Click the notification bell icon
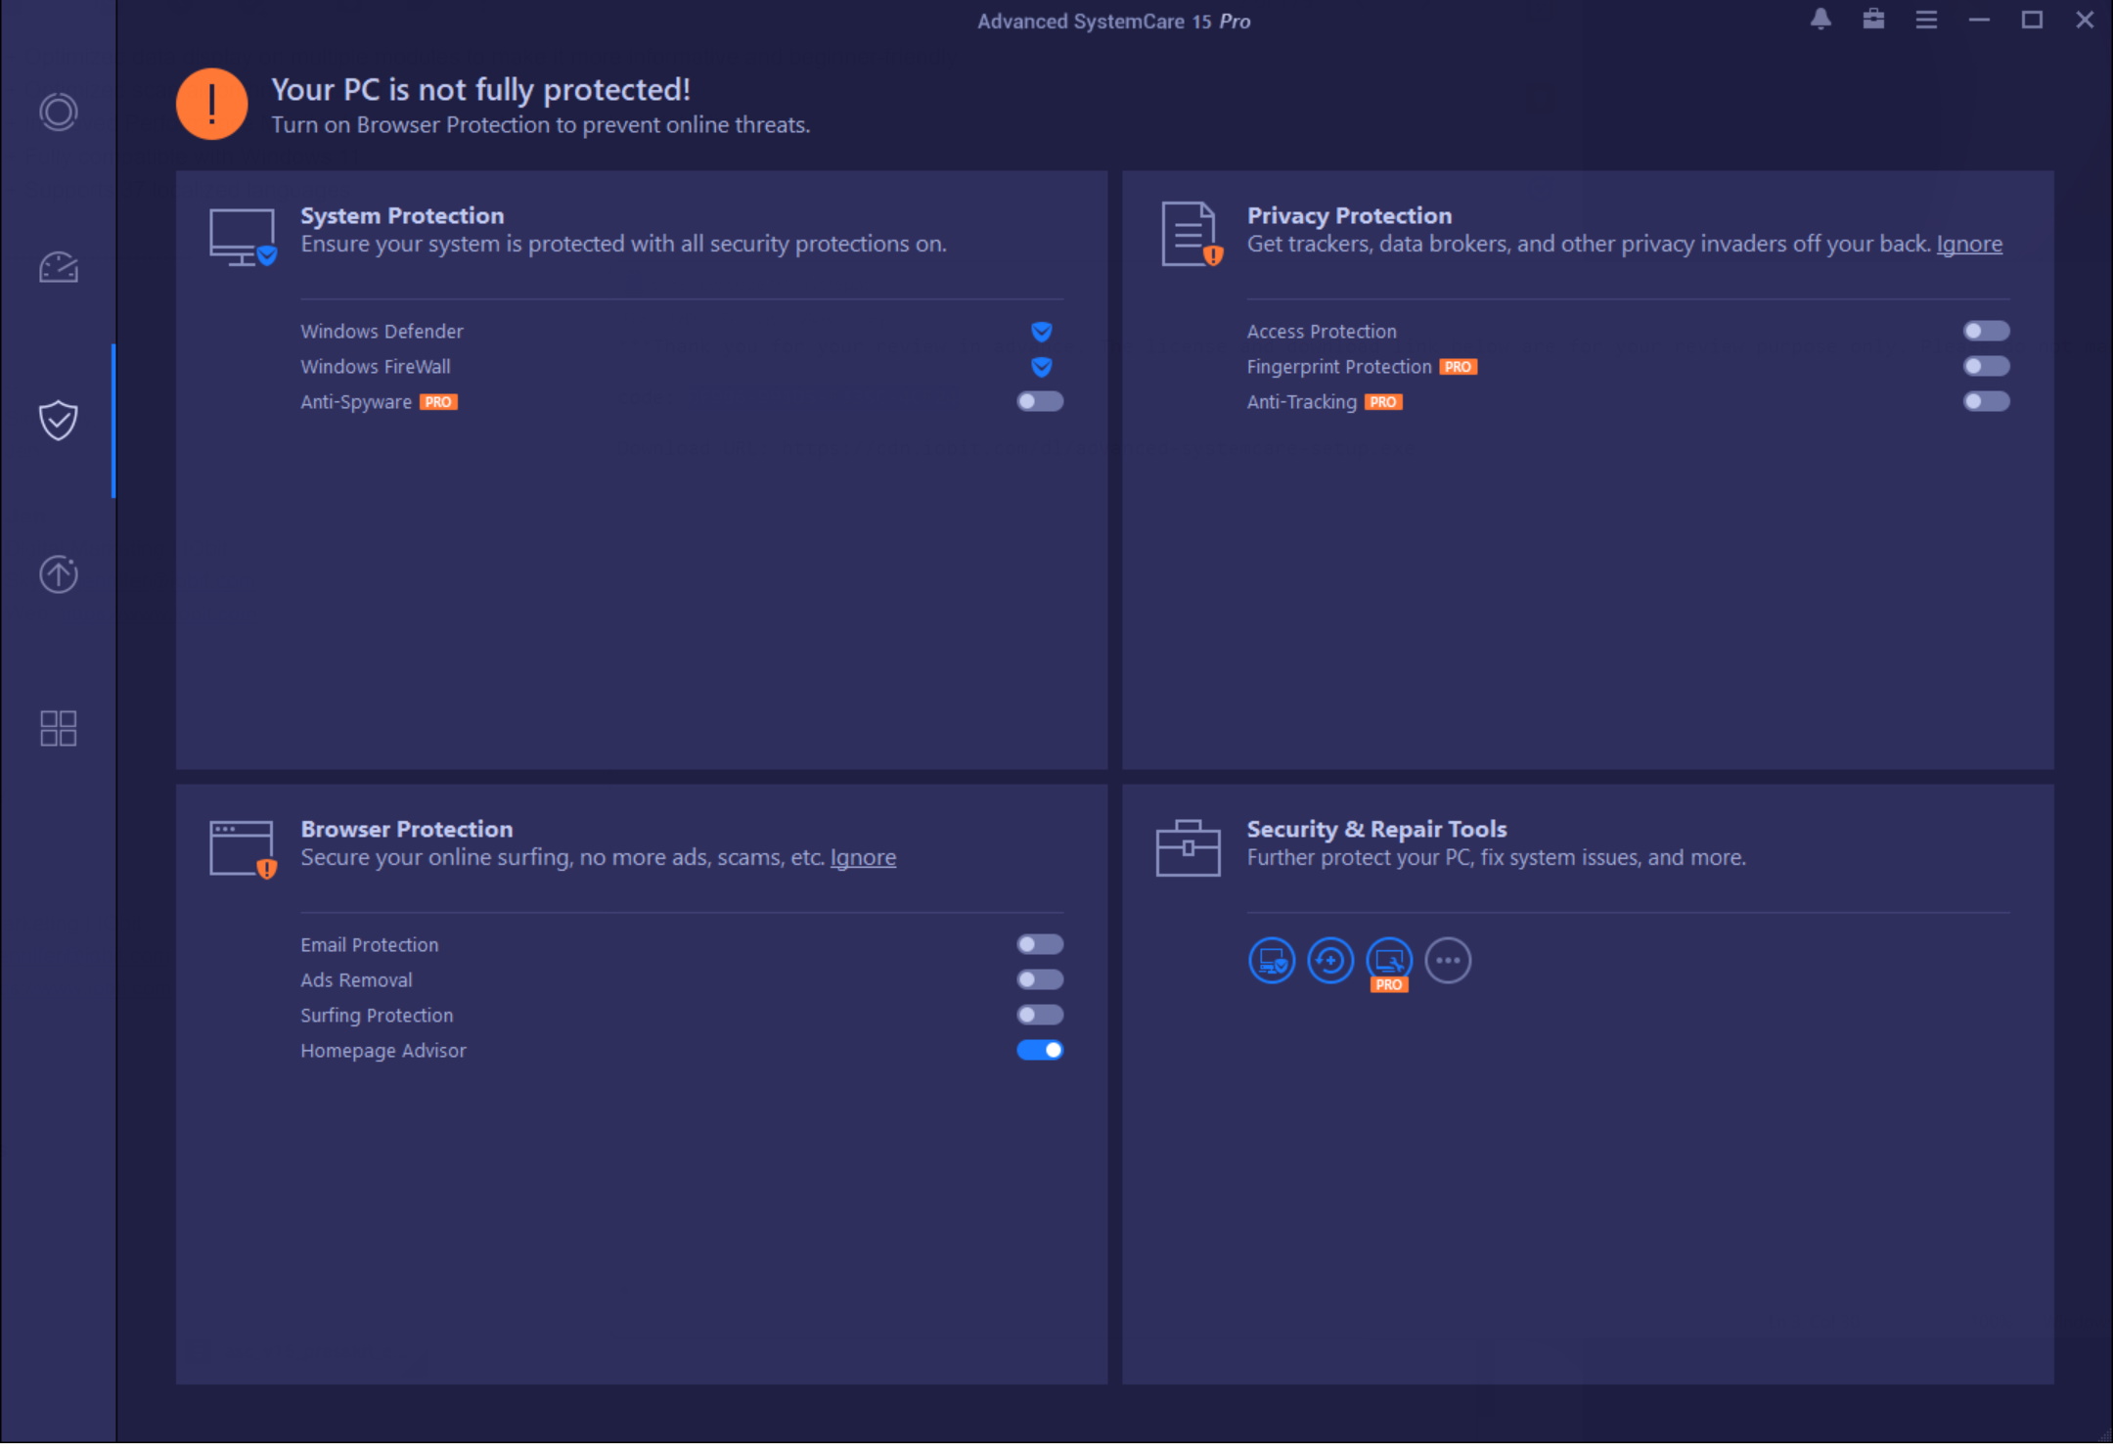Screen dimensions: 2113x1453 click(1820, 20)
